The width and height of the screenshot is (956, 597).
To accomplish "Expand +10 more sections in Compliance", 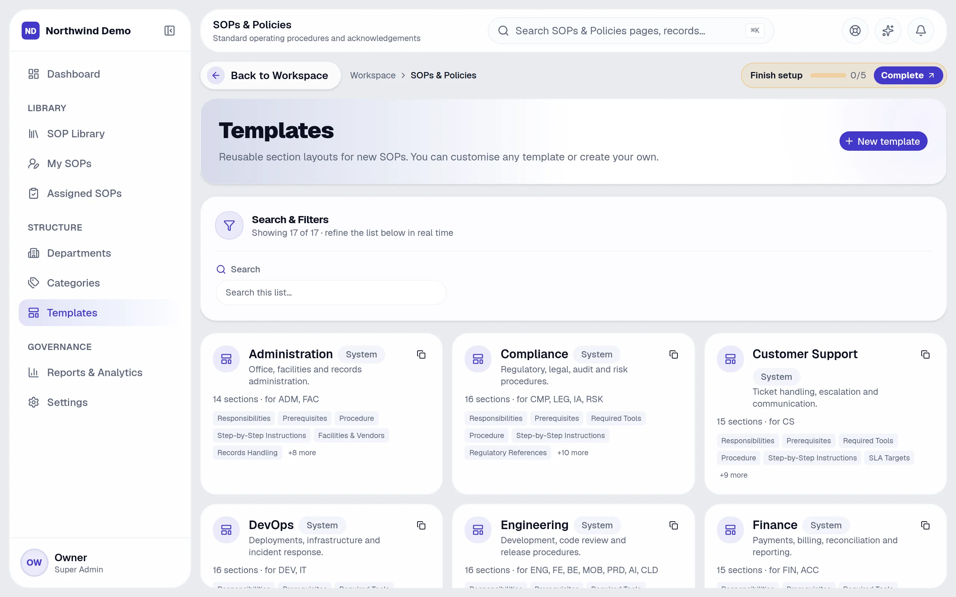I will coord(572,453).
